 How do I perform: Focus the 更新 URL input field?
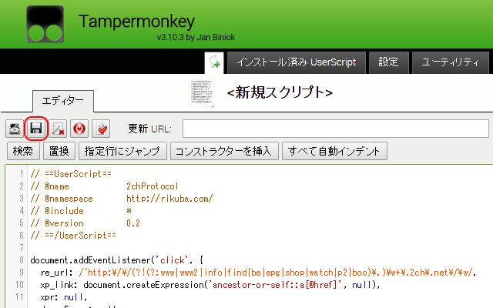coord(335,128)
